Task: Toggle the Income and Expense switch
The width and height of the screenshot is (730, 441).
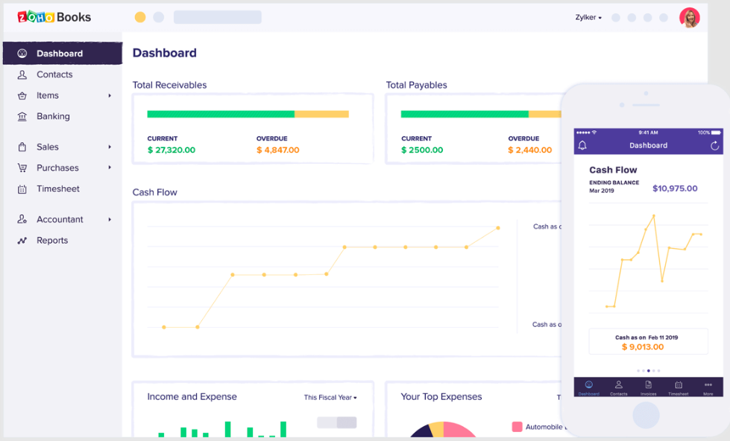Action: [x=336, y=422]
